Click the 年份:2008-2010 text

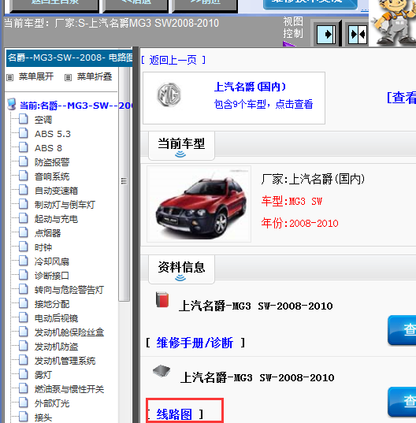(299, 224)
